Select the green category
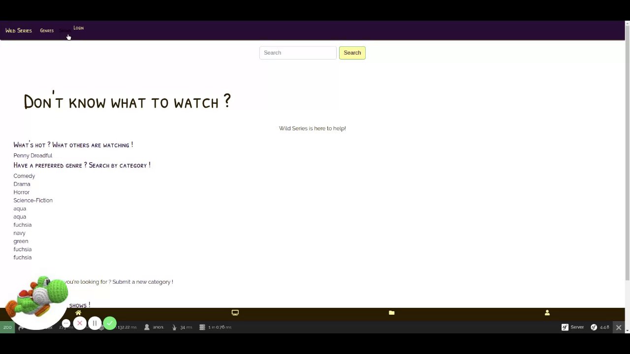Image resolution: width=630 pixels, height=354 pixels. pyautogui.click(x=21, y=241)
